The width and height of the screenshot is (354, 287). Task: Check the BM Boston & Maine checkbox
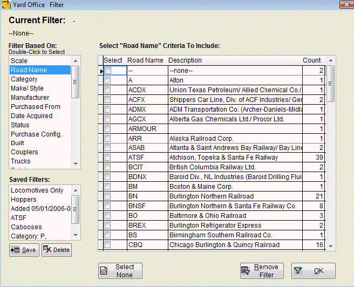point(107,186)
